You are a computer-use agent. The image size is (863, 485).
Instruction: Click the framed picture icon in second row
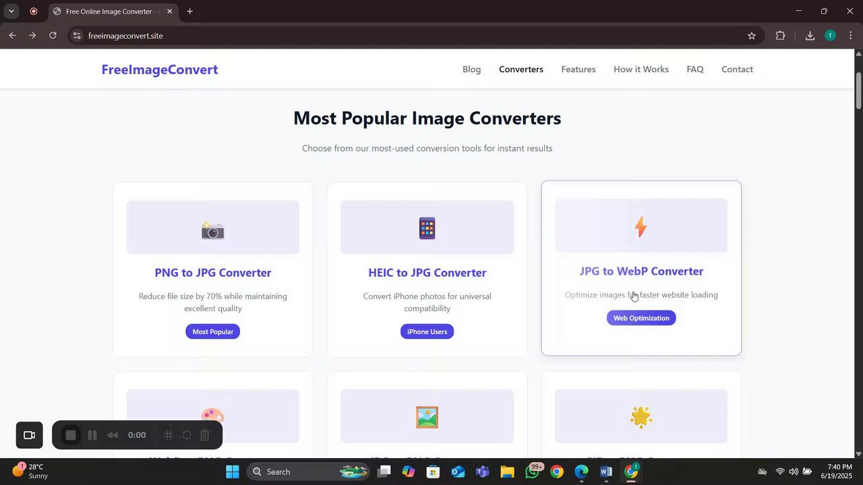coord(427,417)
